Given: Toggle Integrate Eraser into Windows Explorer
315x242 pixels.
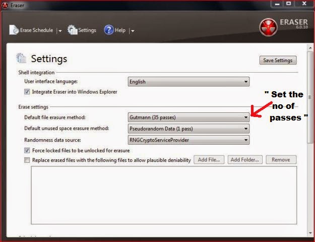Looking at the screenshot, I should coord(27,92).
